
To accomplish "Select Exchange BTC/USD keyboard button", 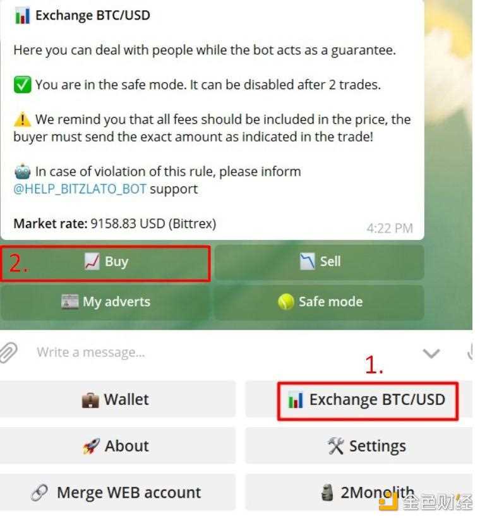I will [x=359, y=399].
